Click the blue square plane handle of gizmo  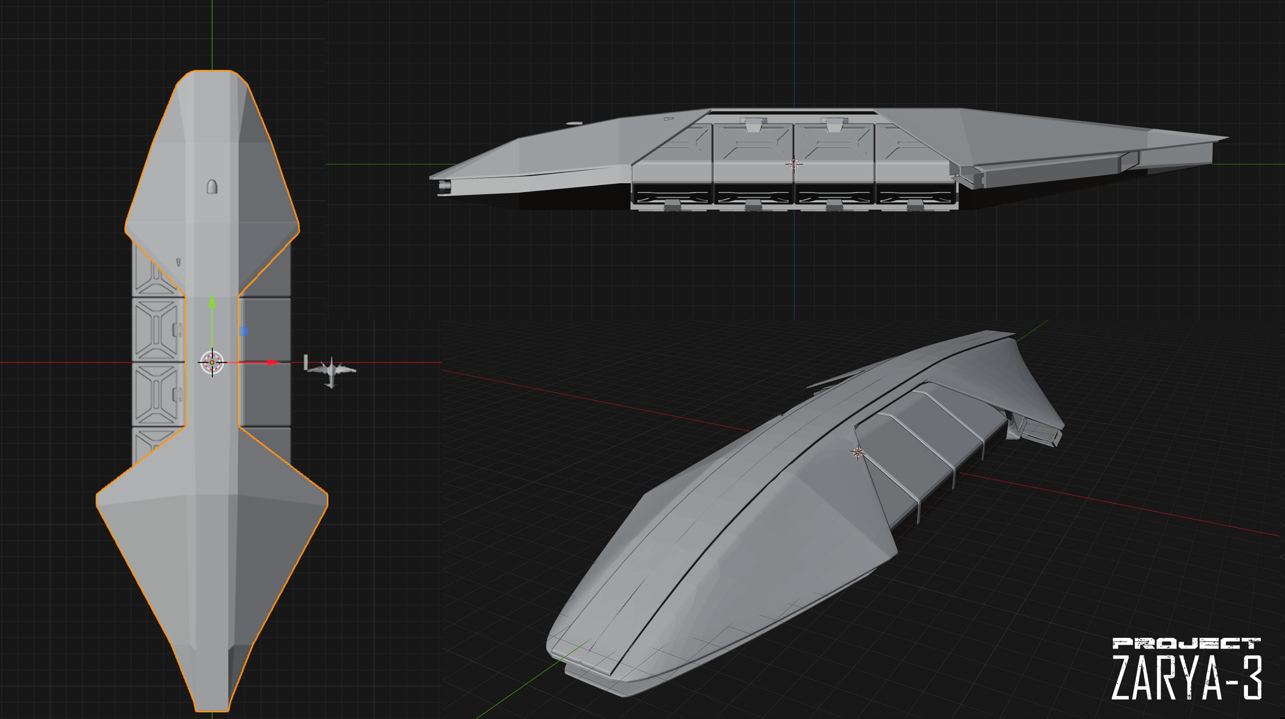pyautogui.click(x=244, y=331)
